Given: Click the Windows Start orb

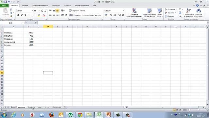Looking at the screenshot, I should 4,115.
